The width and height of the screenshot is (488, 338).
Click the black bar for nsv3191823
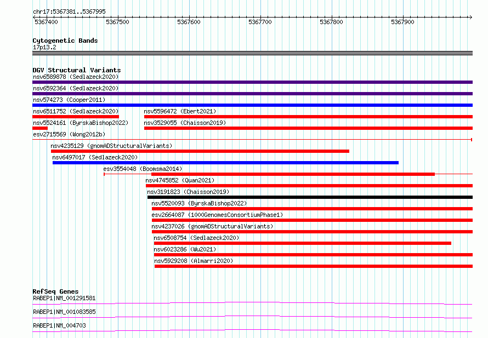[x=310, y=197]
